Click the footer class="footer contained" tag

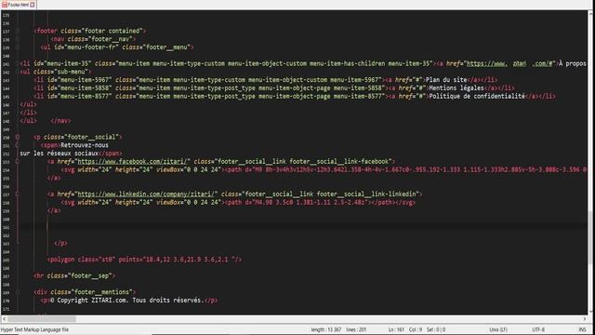coord(90,31)
